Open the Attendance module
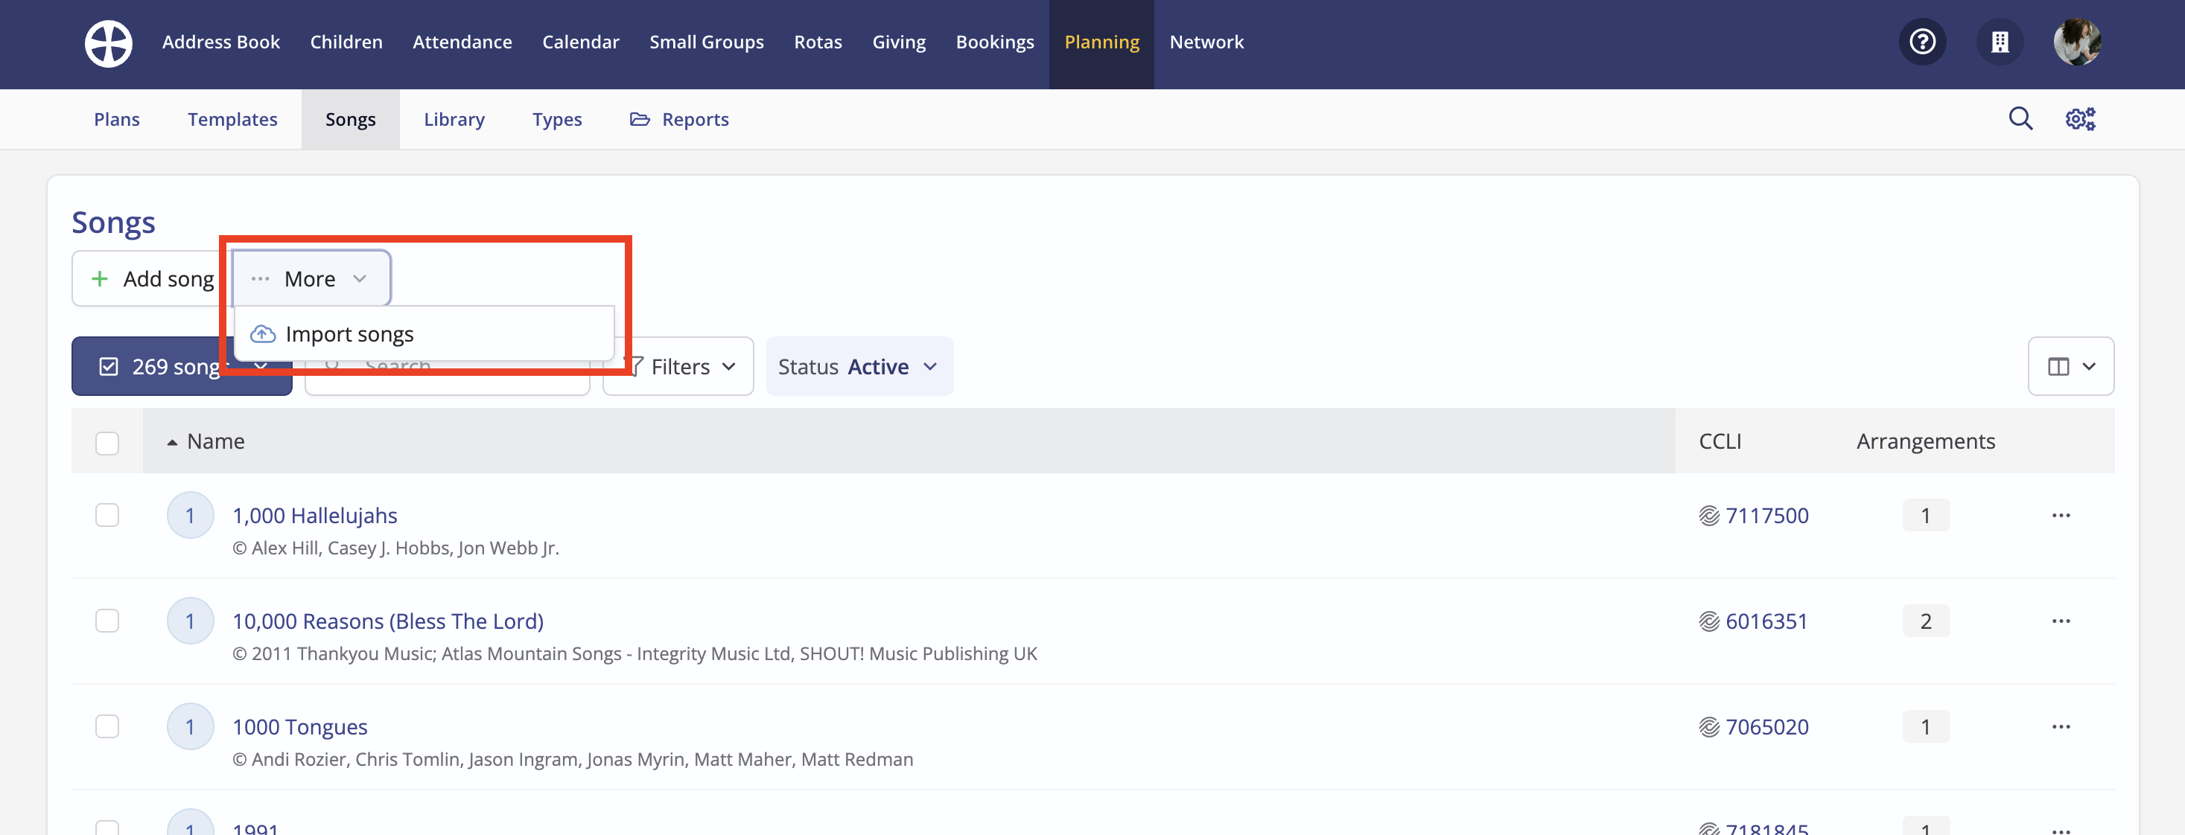This screenshot has width=2185, height=835. click(462, 42)
